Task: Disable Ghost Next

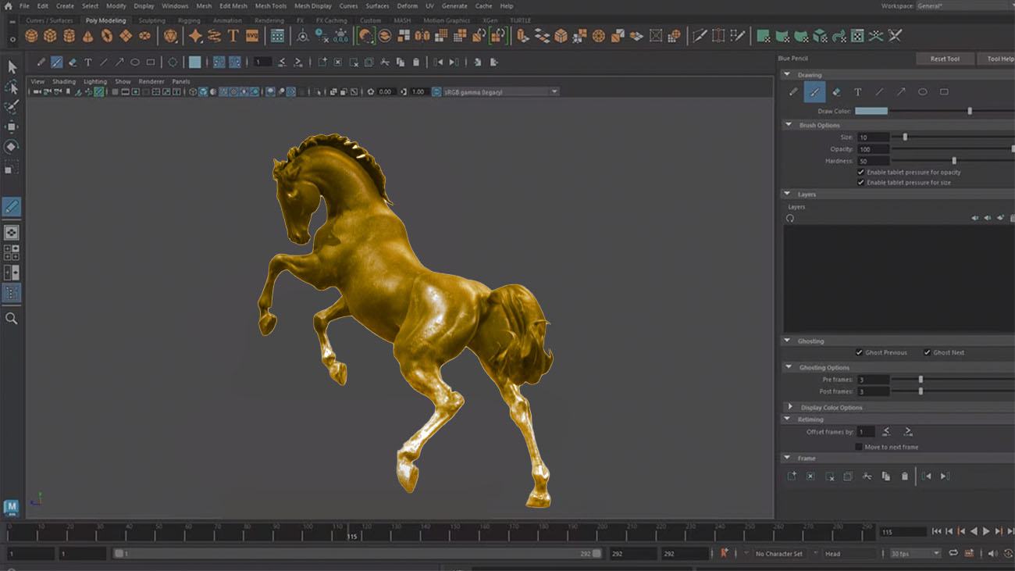Action: pyautogui.click(x=927, y=352)
